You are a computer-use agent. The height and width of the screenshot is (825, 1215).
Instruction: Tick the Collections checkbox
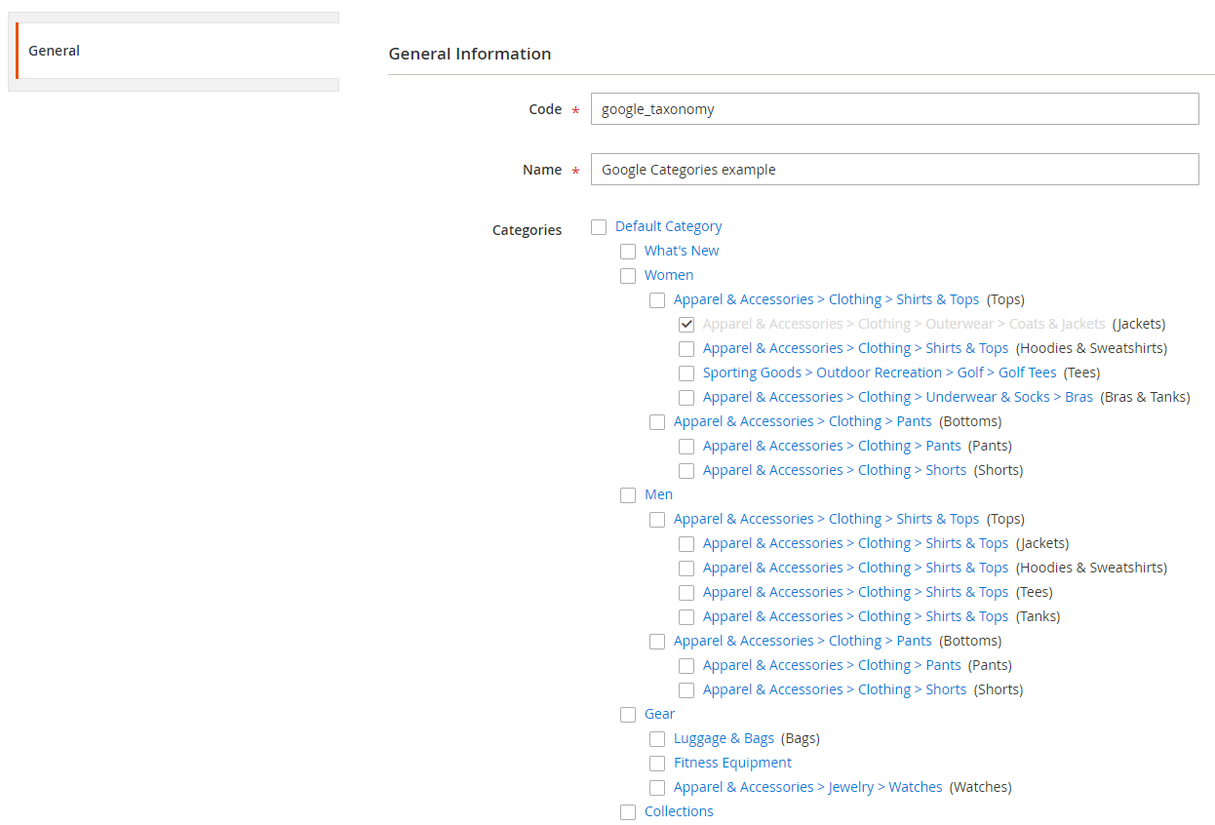(x=628, y=812)
